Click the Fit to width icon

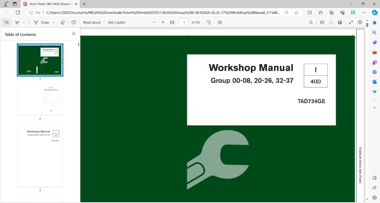[172, 22]
